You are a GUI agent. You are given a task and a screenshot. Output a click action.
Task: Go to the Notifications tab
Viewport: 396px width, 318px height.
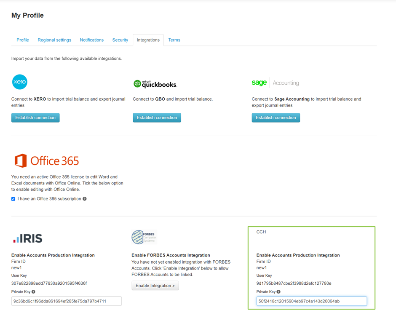pos(91,40)
